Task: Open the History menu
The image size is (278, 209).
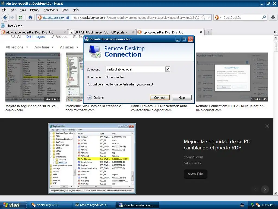Action: [34, 10]
